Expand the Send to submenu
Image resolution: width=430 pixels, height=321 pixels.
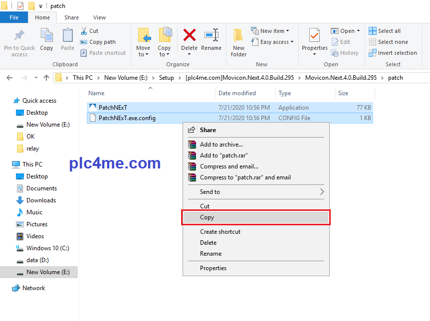pyautogui.click(x=255, y=192)
